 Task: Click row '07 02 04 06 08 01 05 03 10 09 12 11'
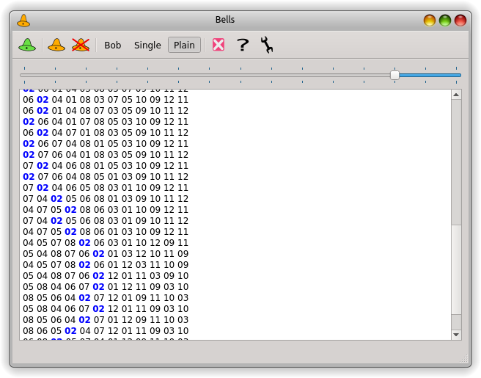point(106,166)
